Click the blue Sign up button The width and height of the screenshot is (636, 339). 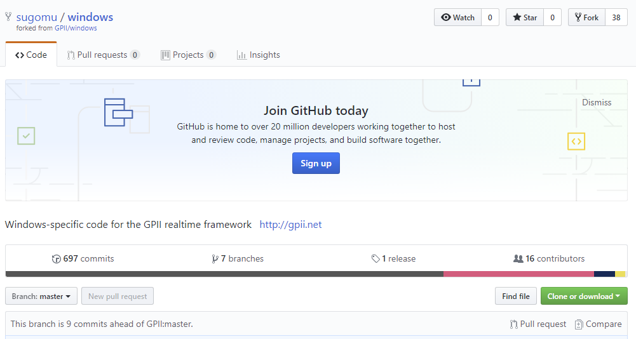click(x=316, y=163)
